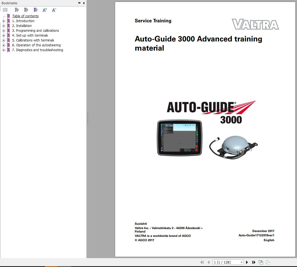Click the double-arrow expand panel icon
This screenshot has width=297, height=267.
click(x=79, y=3)
